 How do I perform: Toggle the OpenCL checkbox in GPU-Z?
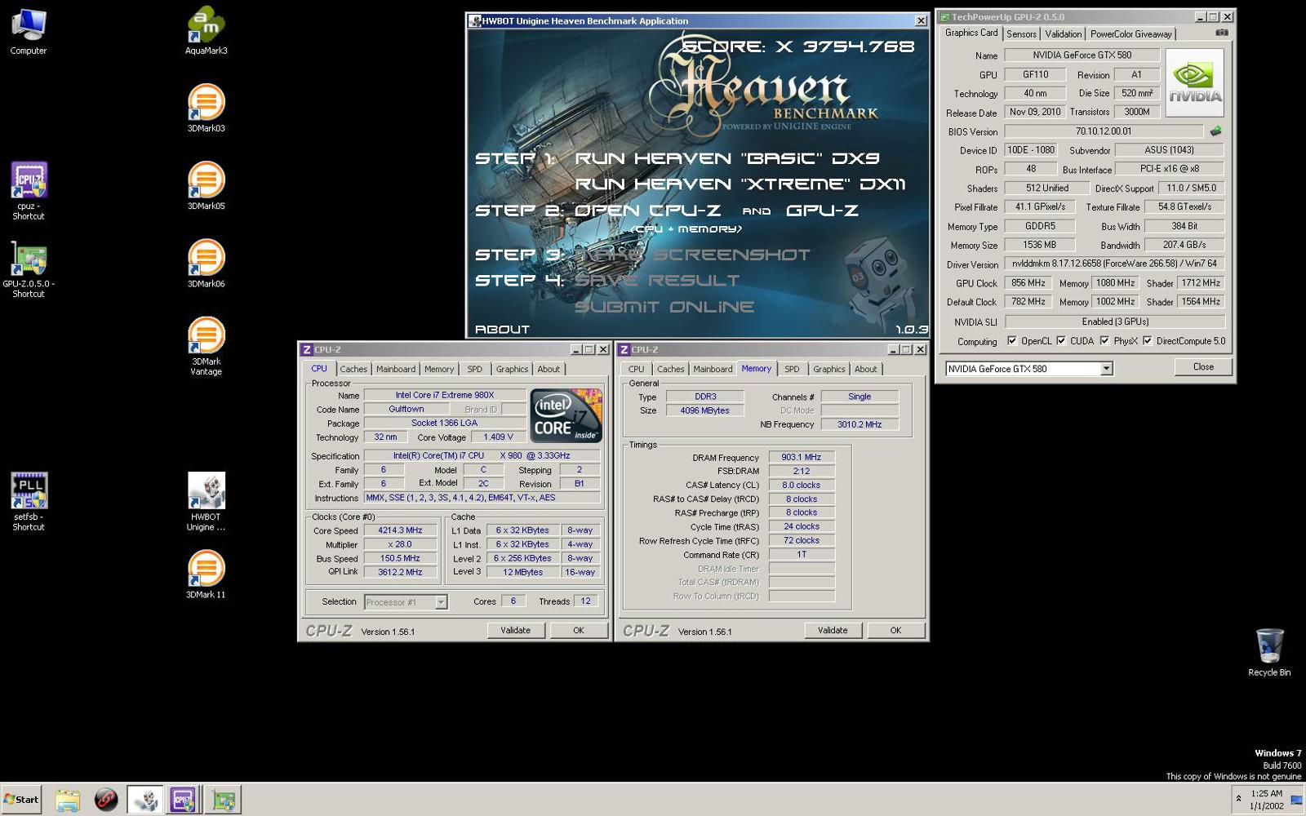pyautogui.click(x=1012, y=341)
